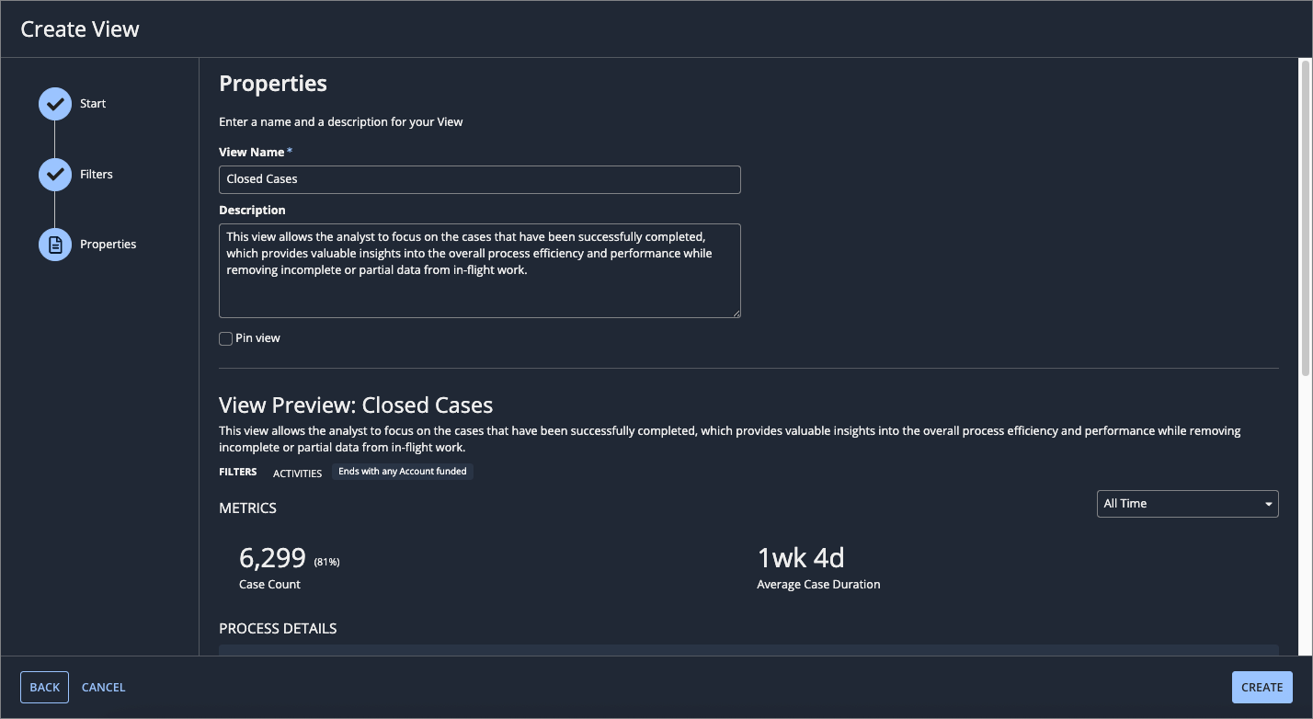The height and width of the screenshot is (719, 1313).
Task: Click the ACTIVITIES filter label
Action: click(297, 474)
